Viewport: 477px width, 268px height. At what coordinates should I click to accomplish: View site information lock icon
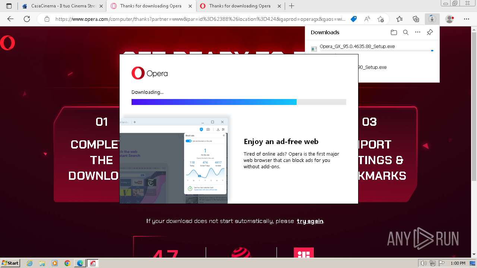(x=47, y=19)
